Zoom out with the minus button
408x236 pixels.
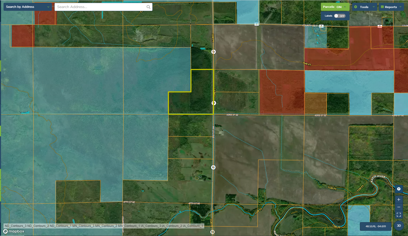(x=399, y=207)
